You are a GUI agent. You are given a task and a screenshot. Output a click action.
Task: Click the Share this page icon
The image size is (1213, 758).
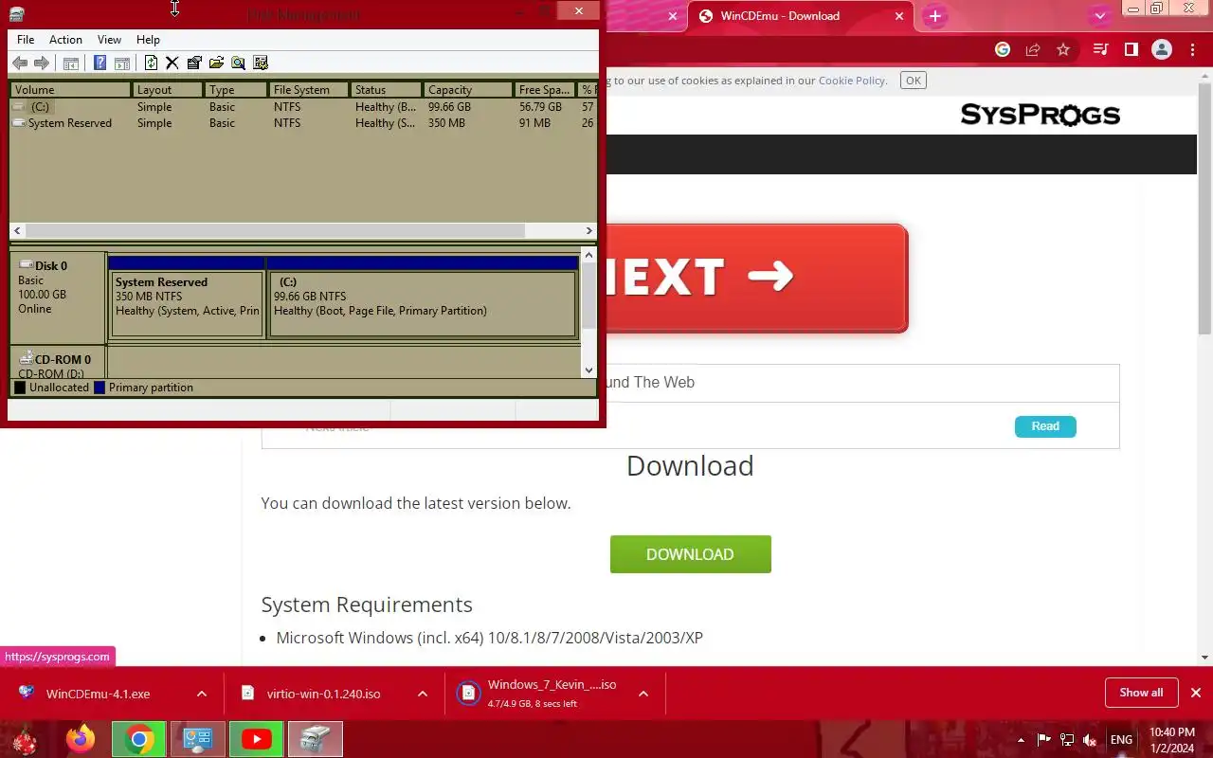click(x=1033, y=49)
